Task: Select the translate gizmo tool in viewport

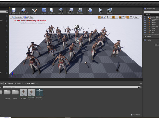Action: (99, 17)
